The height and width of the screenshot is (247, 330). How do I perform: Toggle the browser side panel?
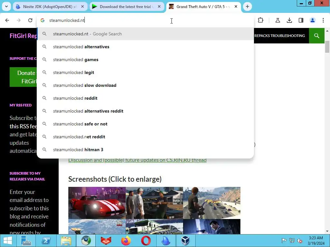[x=301, y=20]
